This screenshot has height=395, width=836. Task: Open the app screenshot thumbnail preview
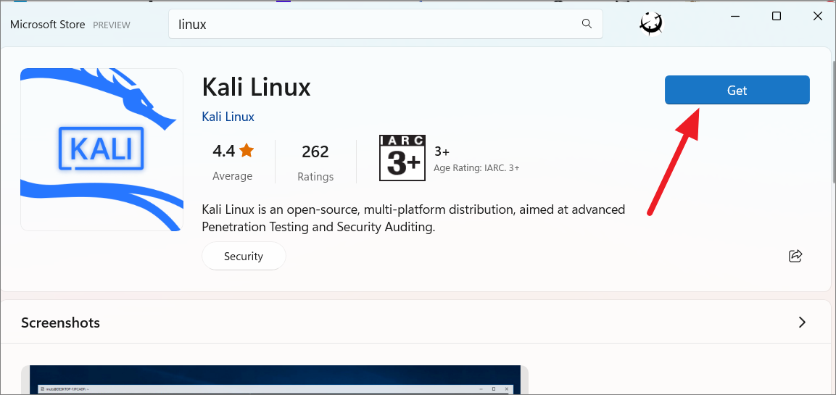[x=275, y=380]
